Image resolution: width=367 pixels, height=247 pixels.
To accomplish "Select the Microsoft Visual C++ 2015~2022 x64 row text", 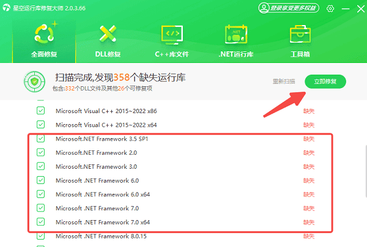I will point(106,125).
